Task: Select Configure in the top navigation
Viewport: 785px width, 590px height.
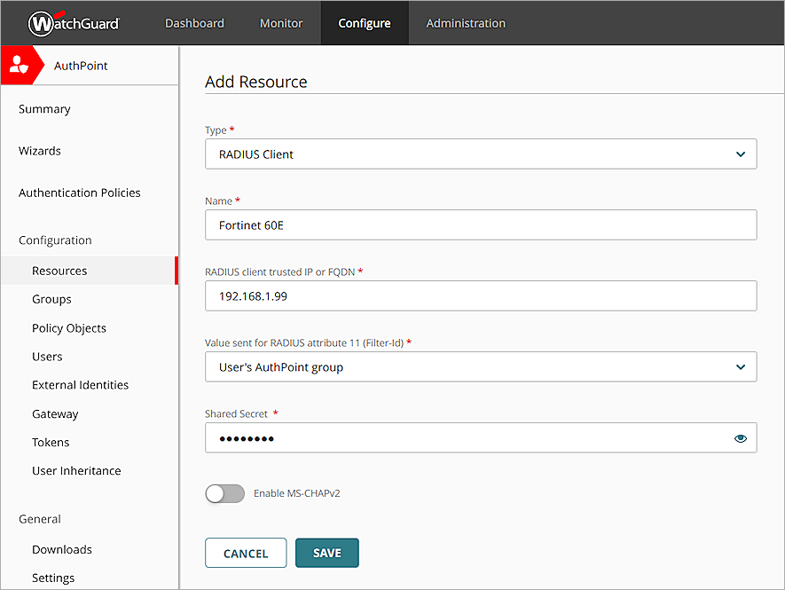Action: pyautogui.click(x=365, y=23)
